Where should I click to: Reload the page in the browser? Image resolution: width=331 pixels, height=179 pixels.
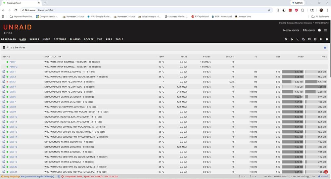(16, 10)
